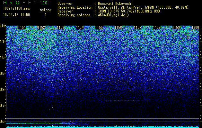Click the 1.0 frequency axis label
This screenshot has height=128, width=202.
pyautogui.click(x=3, y=58)
